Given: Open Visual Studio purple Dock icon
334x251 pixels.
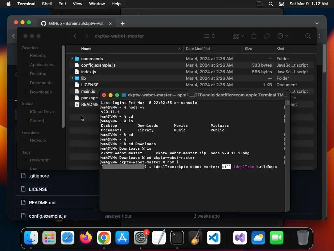Looking at the screenshot, I should click(240, 238).
